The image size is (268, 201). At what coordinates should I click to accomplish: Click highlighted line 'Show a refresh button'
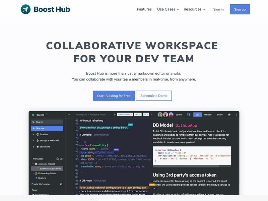(x=104, y=128)
